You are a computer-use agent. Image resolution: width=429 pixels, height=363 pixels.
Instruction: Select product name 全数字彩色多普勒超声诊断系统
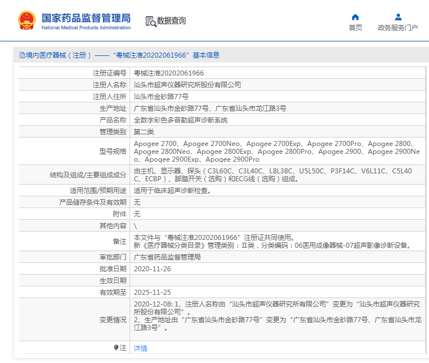pyautogui.click(x=180, y=120)
